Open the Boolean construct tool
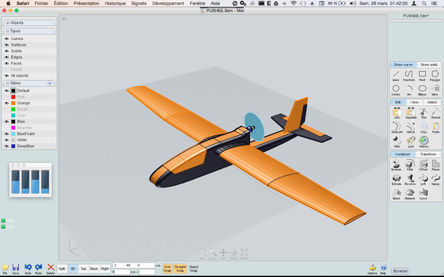The image size is (444, 277). click(396, 164)
